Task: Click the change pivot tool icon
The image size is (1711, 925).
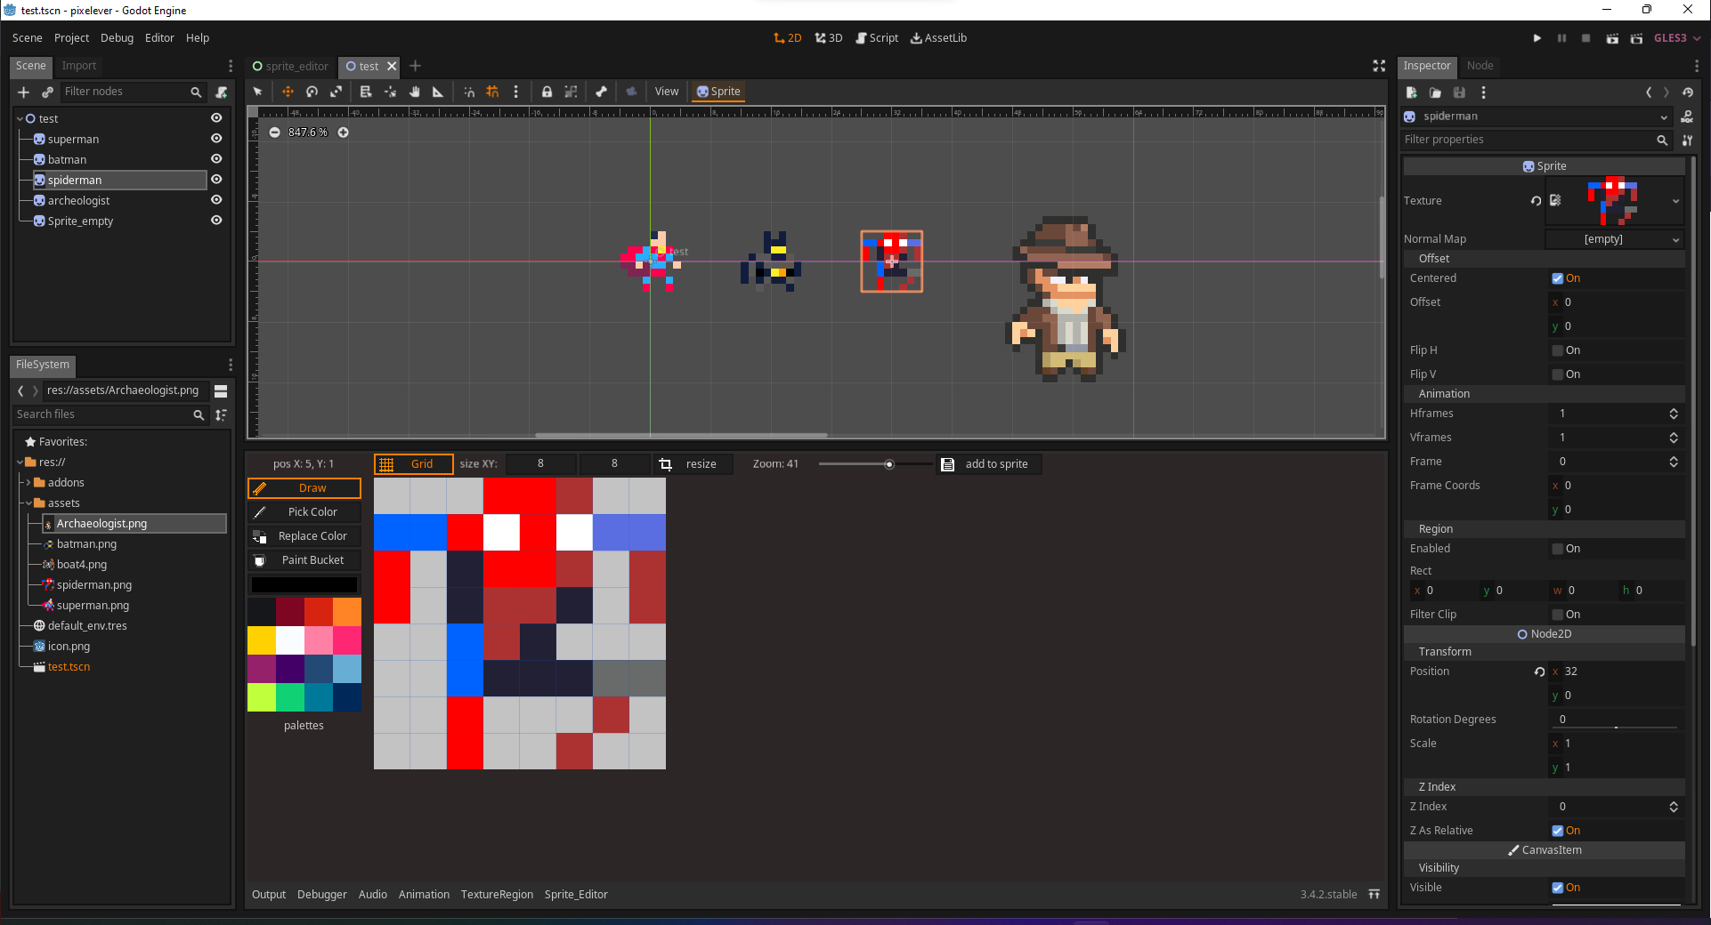Action: 390,92
